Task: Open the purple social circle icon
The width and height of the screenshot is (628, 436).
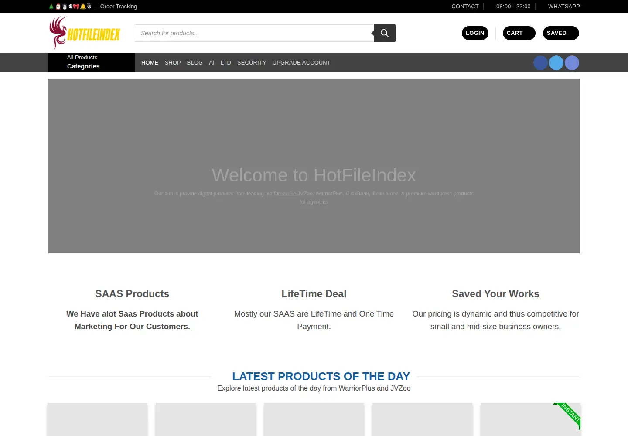Action: coord(572,63)
